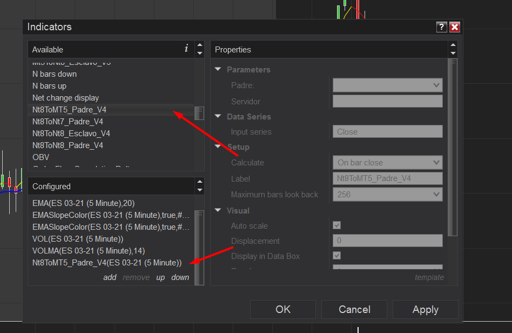
Task: Toggle the Display in Data Box checkbox
Action: [337, 256]
